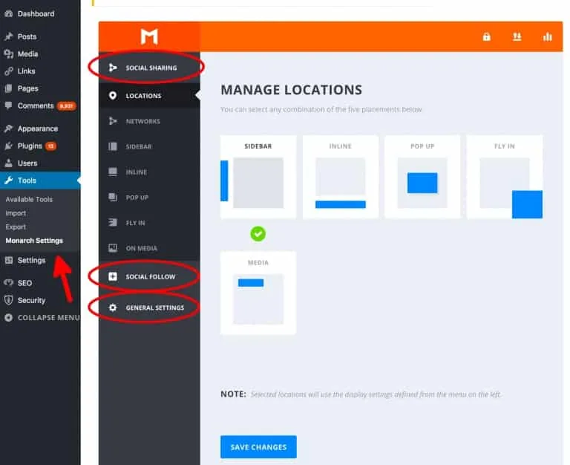The height and width of the screenshot is (465, 570).
Task: Enable the Media location card
Action: 258,293
